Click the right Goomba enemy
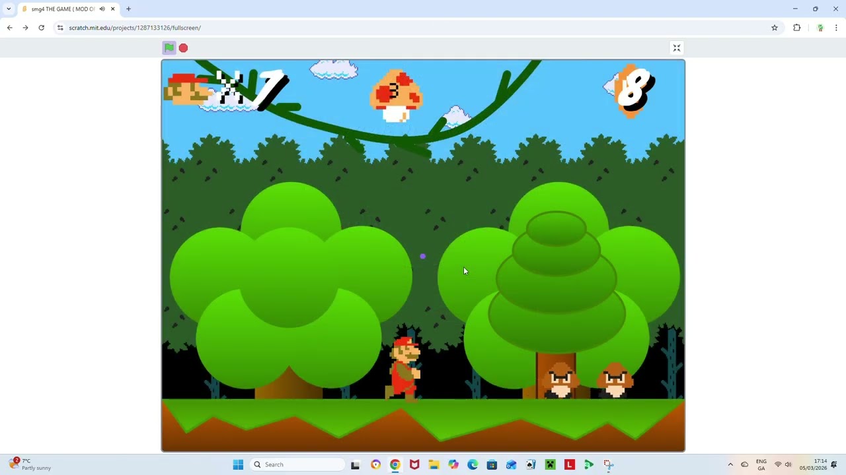 point(615,380)
